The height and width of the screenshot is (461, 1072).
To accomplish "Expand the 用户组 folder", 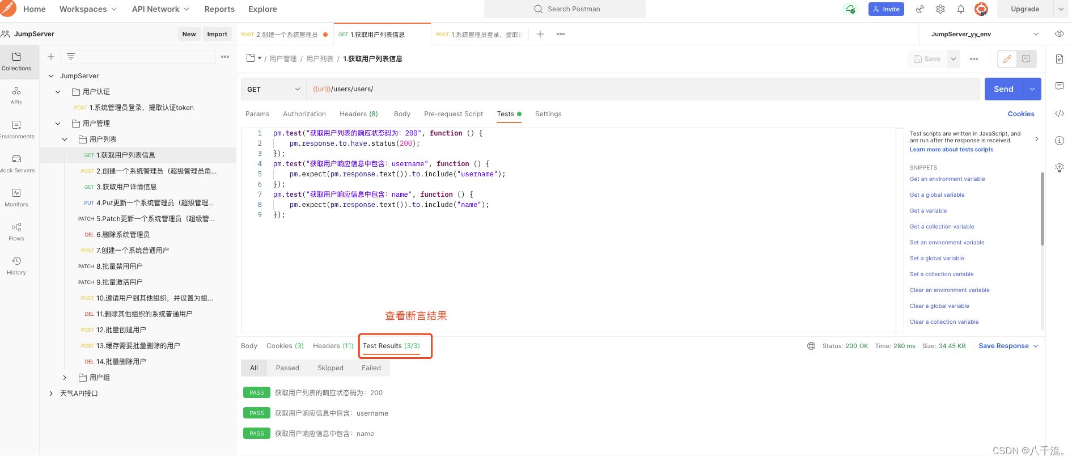I will click(65, 378).
